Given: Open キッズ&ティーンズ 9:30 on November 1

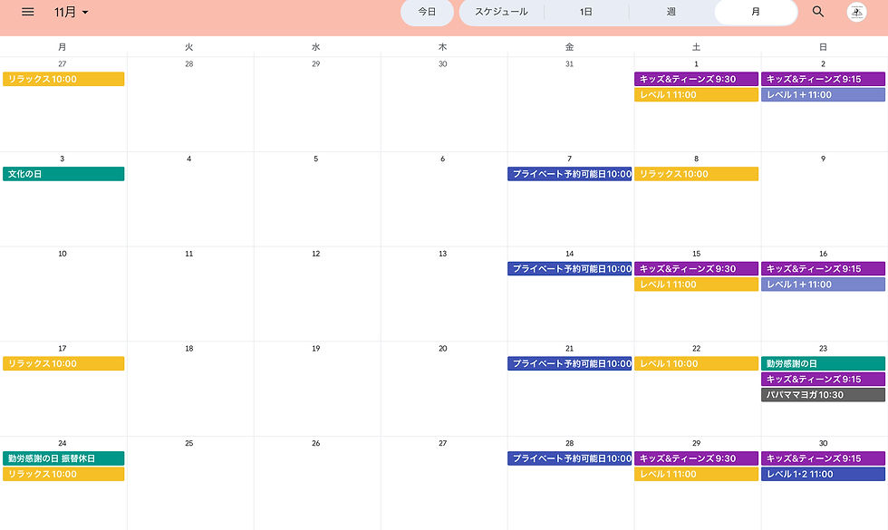Looking at the screenshot, I should pyautogui.click(x=696, y=80).
